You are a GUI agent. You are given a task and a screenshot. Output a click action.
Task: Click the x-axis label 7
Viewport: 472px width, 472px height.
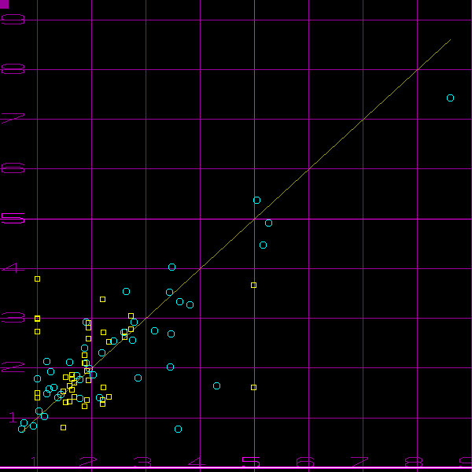[x=359, y=462]
